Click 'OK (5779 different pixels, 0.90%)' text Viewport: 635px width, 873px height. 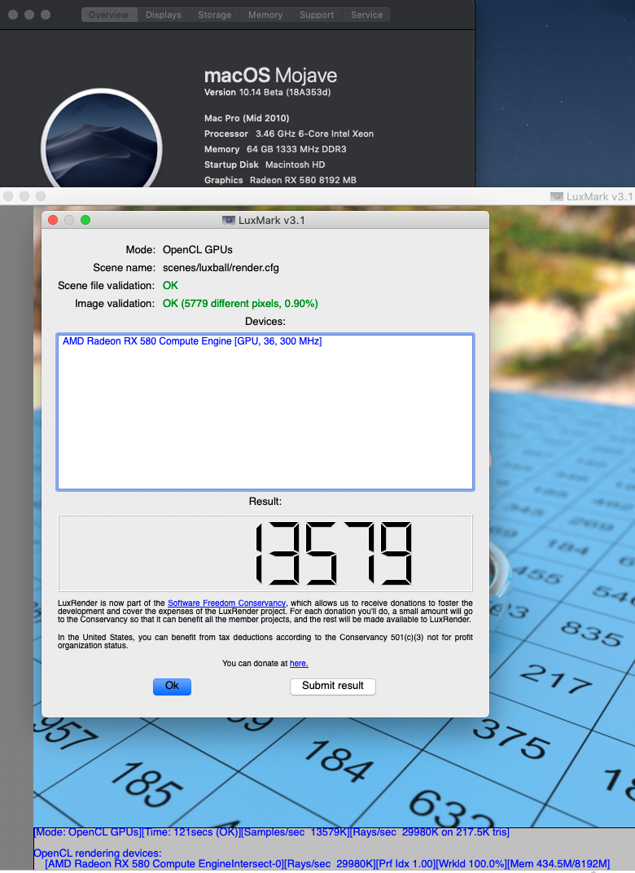(x=240, y=304)
